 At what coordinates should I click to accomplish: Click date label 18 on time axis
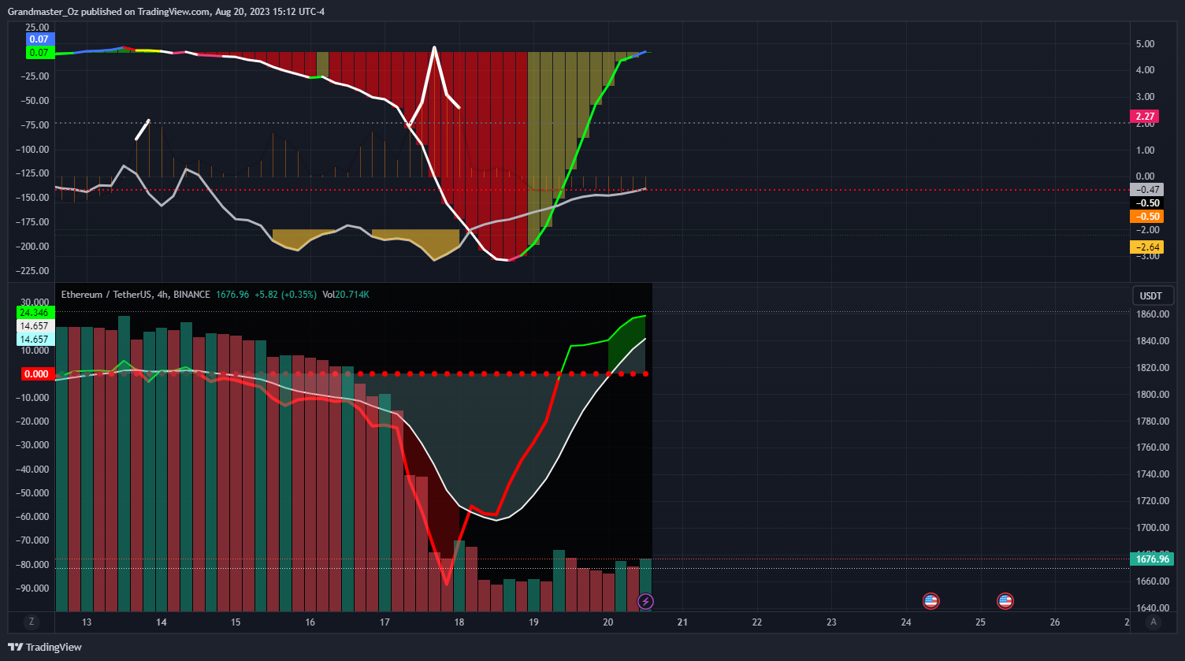(459, 622)
